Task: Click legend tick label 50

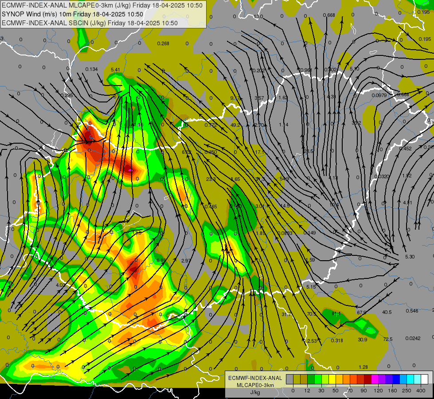Action: (x=335, y=391)
